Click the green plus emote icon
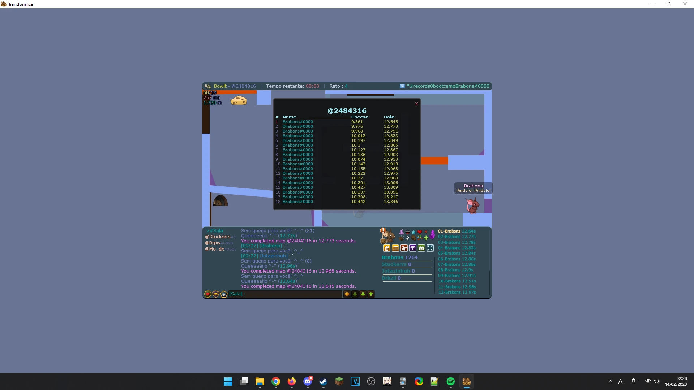This screenshot has height=390, width=694. pos(426,238)
